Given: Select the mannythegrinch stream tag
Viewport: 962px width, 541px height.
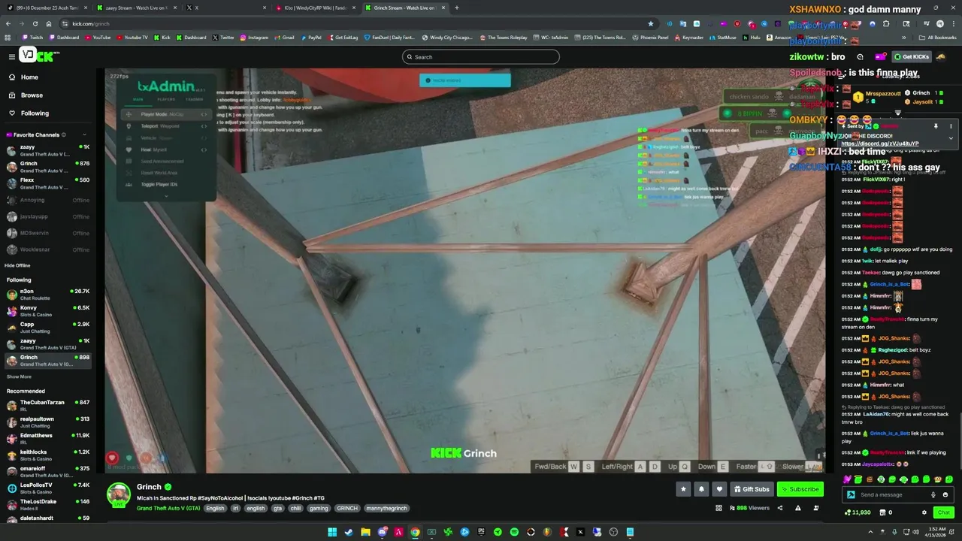Looking at the screenshot, I should click(386, 509).
